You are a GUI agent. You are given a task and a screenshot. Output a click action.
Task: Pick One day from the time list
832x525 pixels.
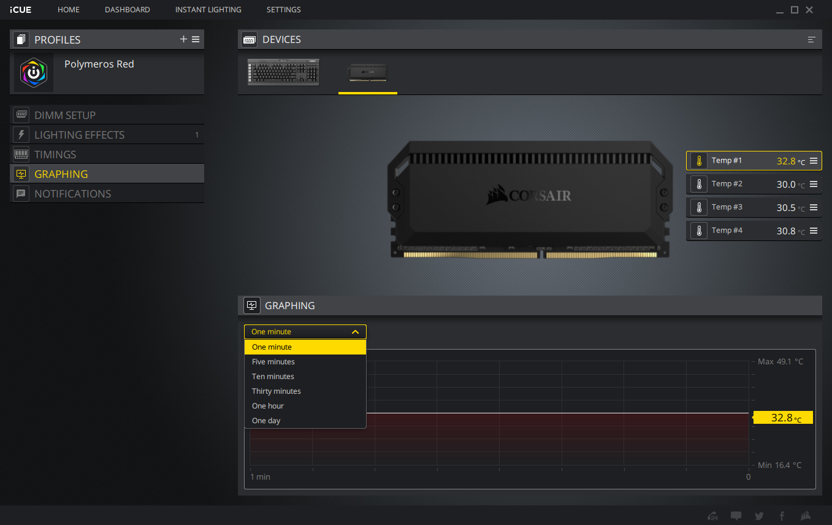[x=267, y=421]
